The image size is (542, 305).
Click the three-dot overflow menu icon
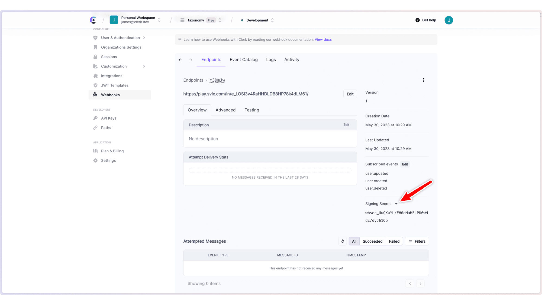(x=424, y=80)
